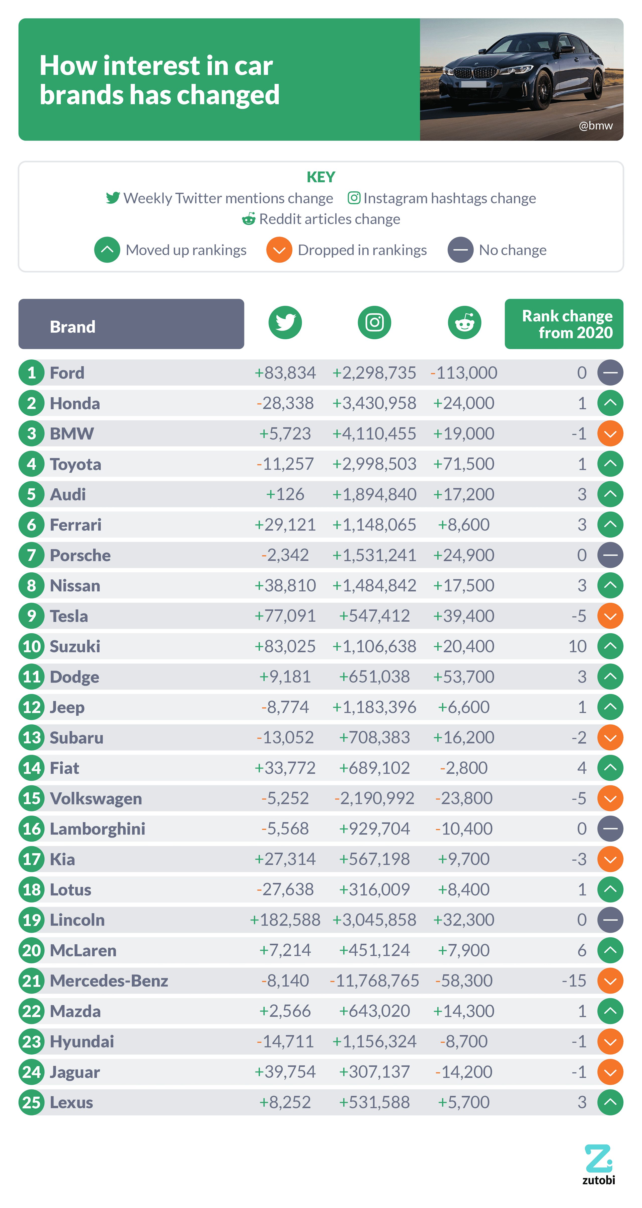The image size is (642, 1208).
Task: Click the Reddit column header icon
Action: coord(464,323)
